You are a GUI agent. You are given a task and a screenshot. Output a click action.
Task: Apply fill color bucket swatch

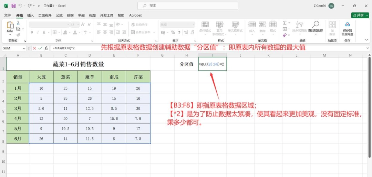pyautogui.click(x=65, y=32)
